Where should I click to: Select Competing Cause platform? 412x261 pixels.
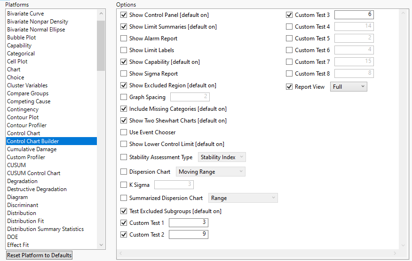tap(29, 101)
